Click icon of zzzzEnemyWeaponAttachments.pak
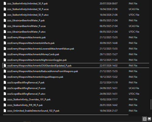 pos(5,37)
